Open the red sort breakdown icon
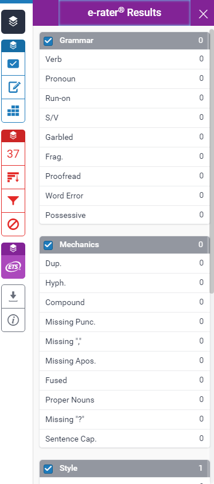Image resolution: width=214 pixels, height=484 pixels. pyautogui.click(x=13, y=177)
